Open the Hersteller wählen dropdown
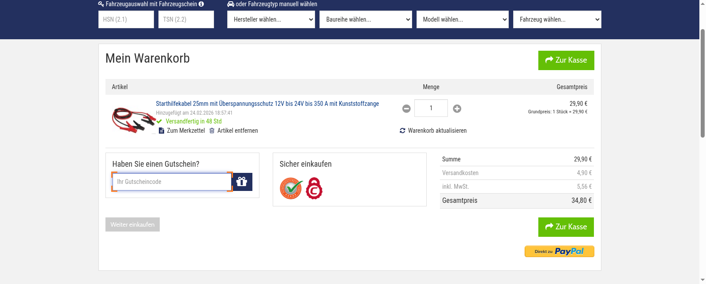 pyautogui.click(x=271, y=19)
